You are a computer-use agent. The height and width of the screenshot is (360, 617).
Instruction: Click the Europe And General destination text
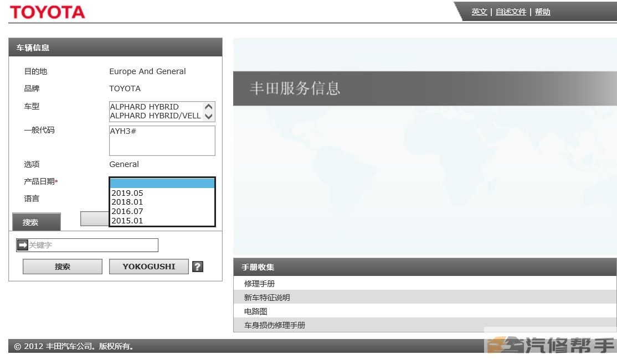147,71
